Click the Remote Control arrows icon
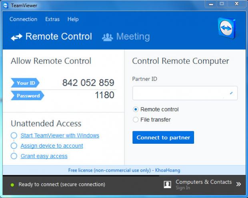 coord(16,37)
